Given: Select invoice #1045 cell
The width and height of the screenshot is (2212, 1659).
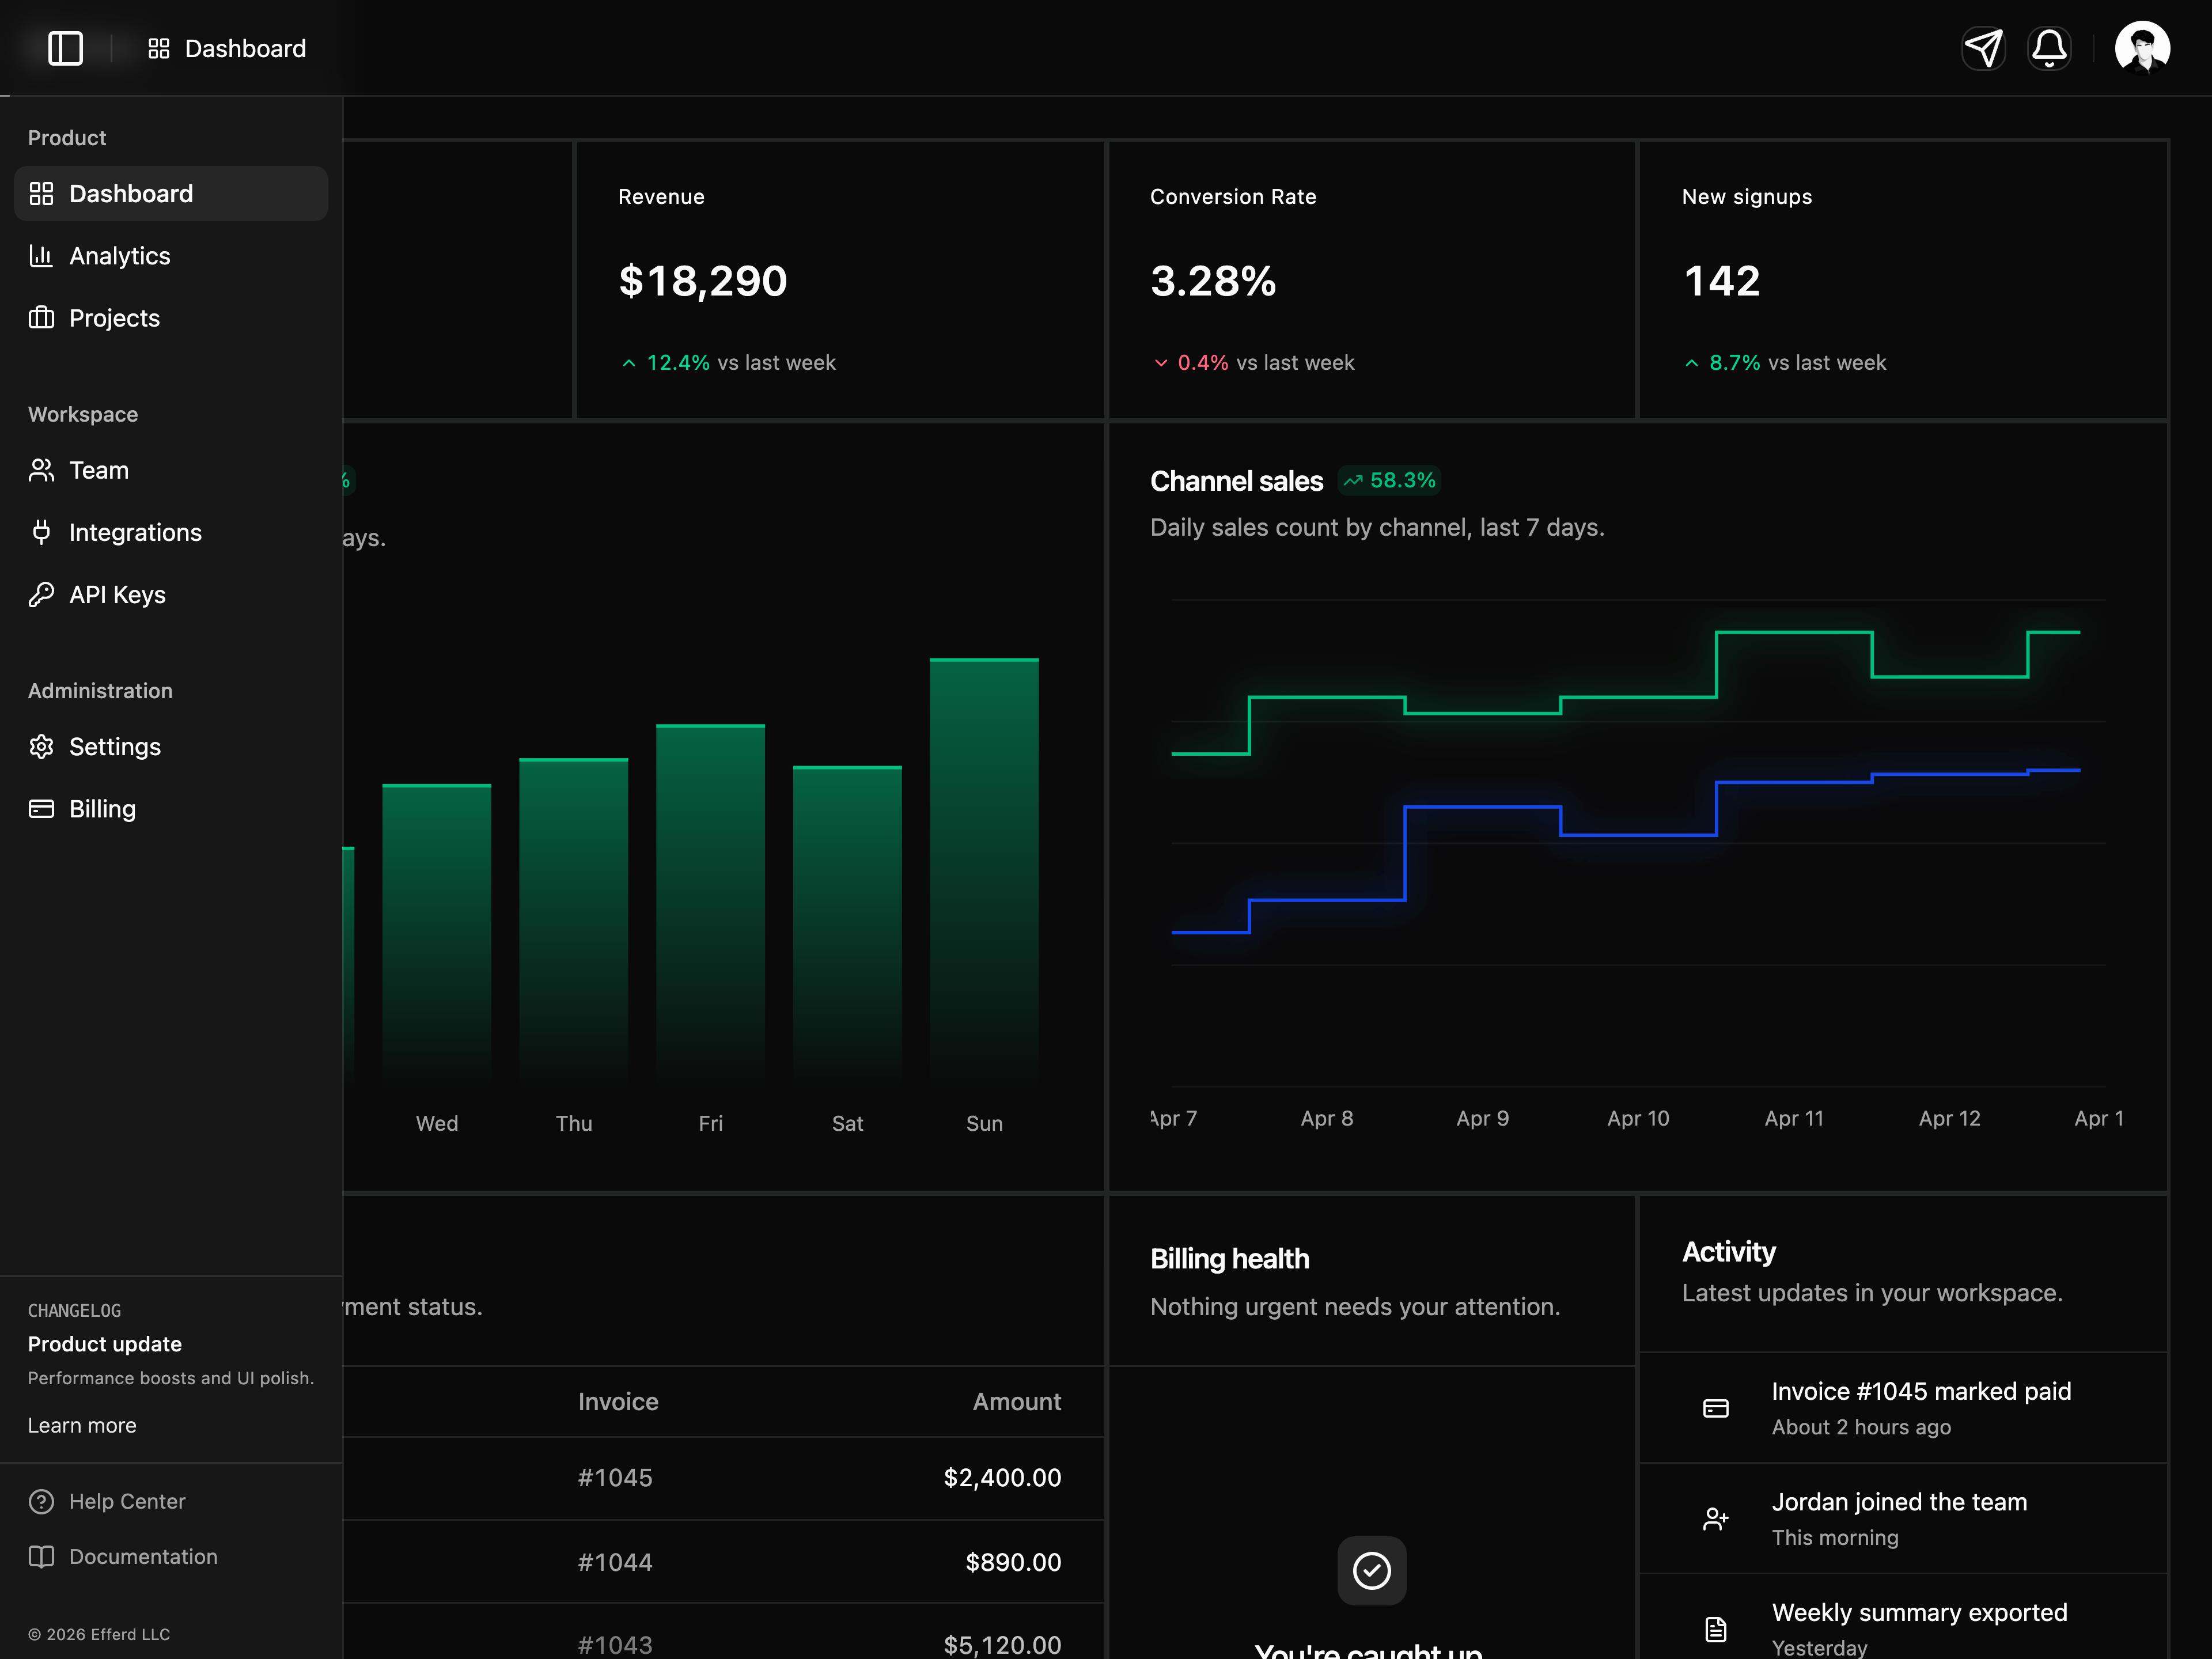Looking at the screenshot, I should click(x=615, y=1477).
